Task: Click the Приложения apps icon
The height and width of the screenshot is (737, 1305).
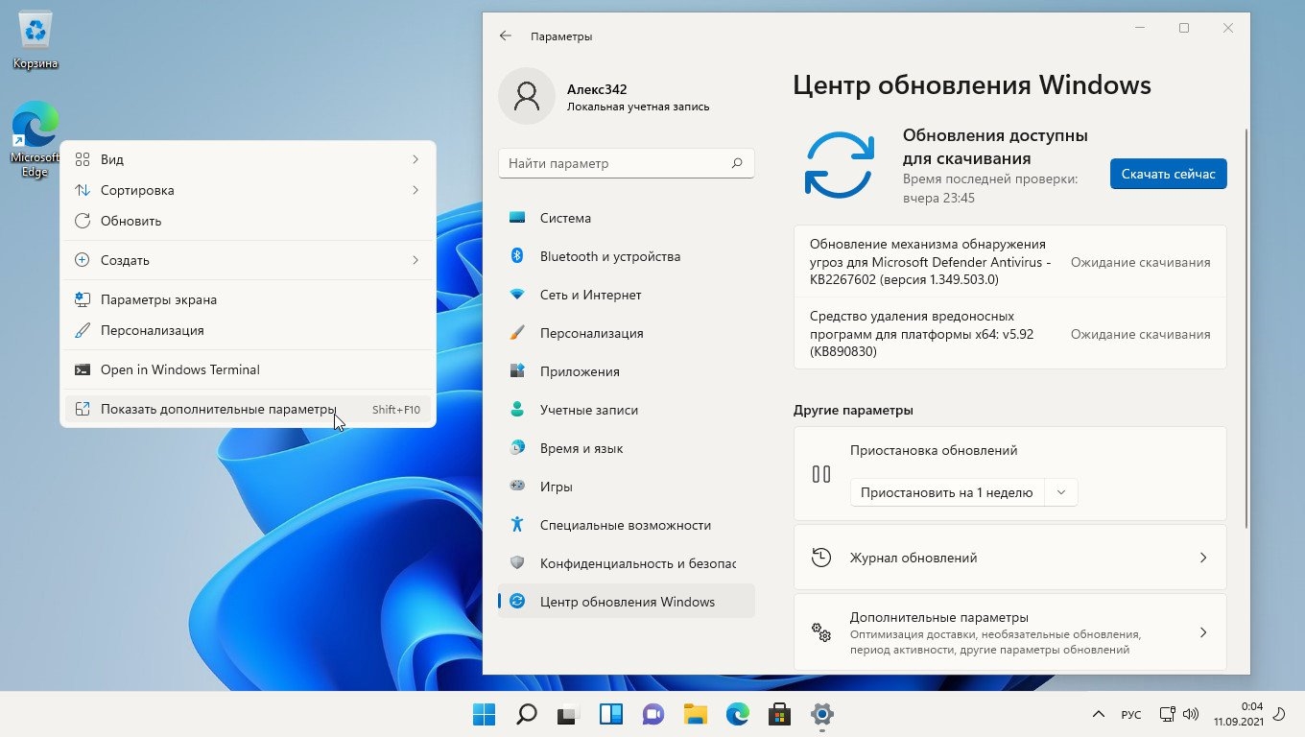Action: coord(517,371)
